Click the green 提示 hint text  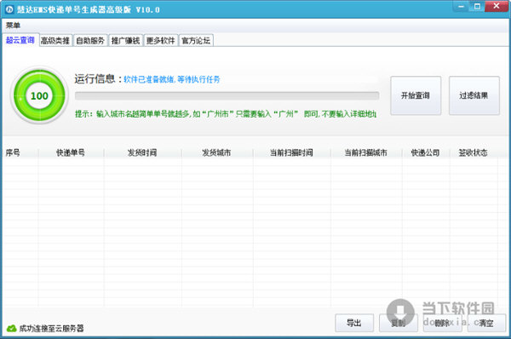coord(226,114)
